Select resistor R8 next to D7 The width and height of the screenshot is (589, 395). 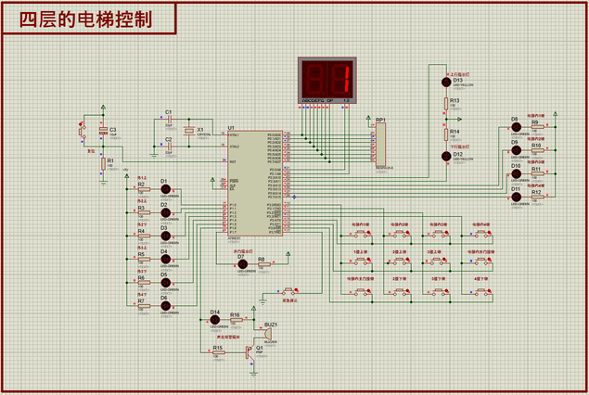tap(264, 264)
